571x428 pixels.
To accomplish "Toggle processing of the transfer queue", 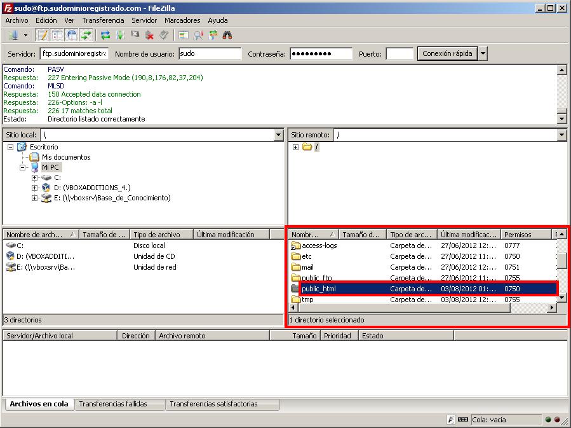I will click(120, 35).
